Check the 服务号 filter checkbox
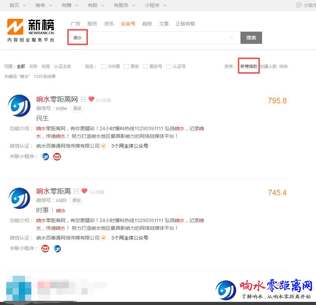Image resolution: width=316 pixels, height=305 pixels. [145, 67]
